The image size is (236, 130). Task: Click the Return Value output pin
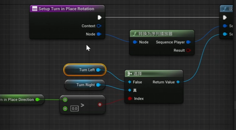click(178, 82)
